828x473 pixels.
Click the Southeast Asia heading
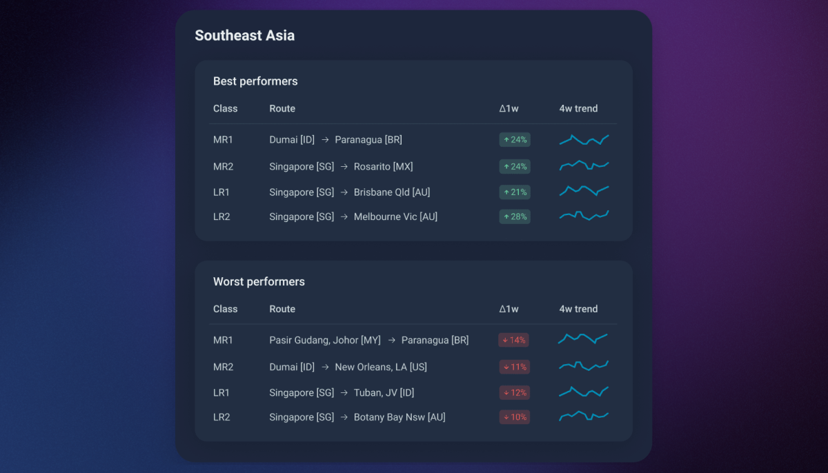[244, 35]
